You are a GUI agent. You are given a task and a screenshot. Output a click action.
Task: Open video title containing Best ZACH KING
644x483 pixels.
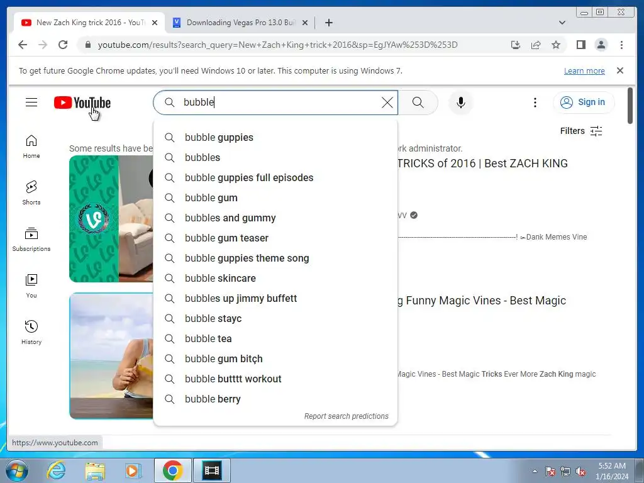coord(482,164)
